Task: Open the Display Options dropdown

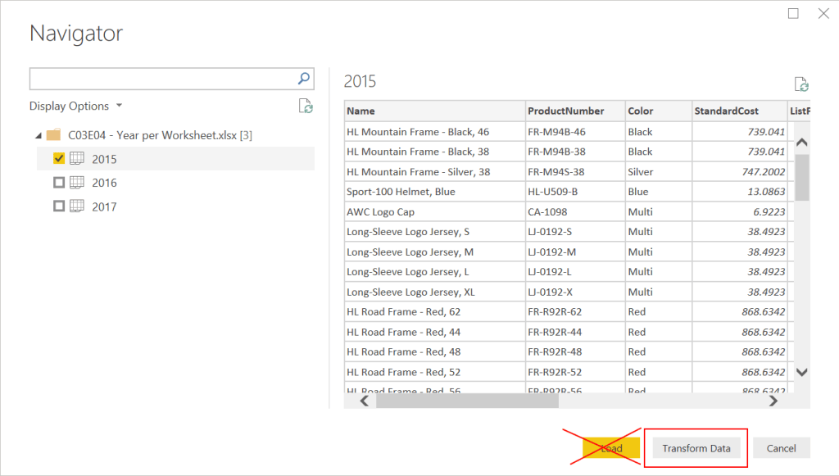Action: pyautogui.click(x=75, y=106)
